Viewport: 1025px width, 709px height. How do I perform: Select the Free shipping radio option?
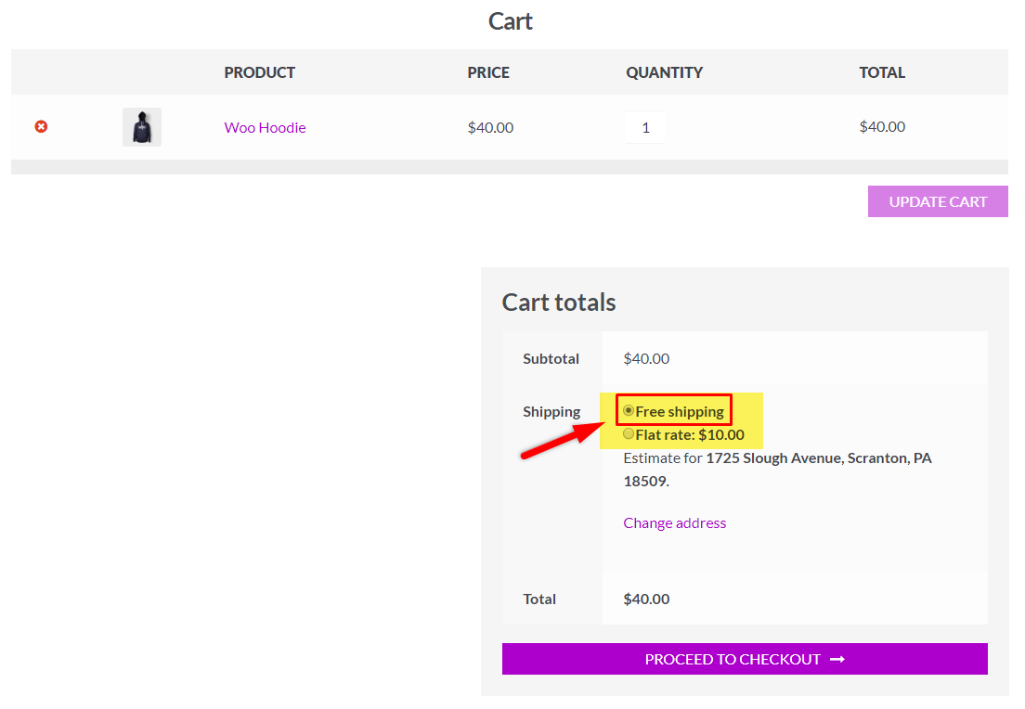[x=629, y=410]
